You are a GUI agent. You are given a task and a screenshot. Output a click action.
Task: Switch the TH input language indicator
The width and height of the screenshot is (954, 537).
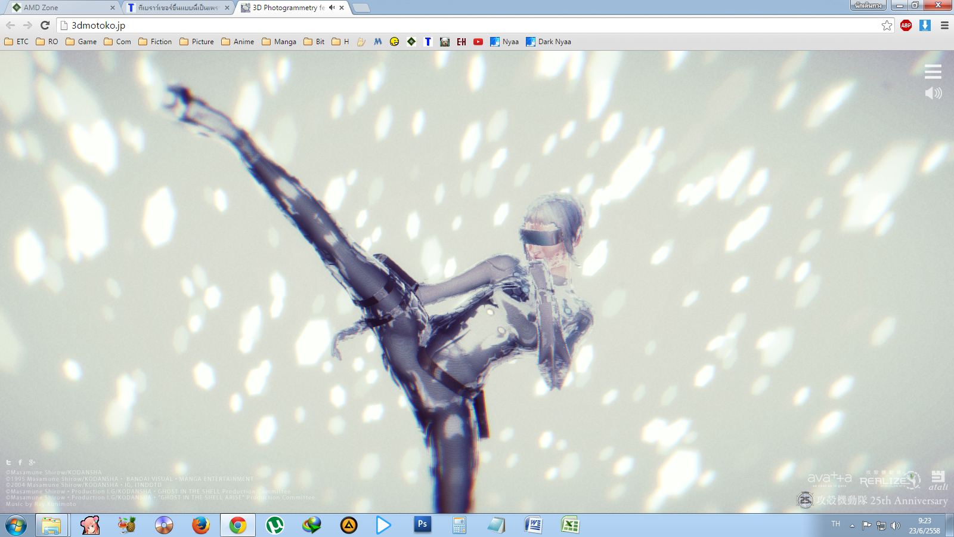point(836,524)
